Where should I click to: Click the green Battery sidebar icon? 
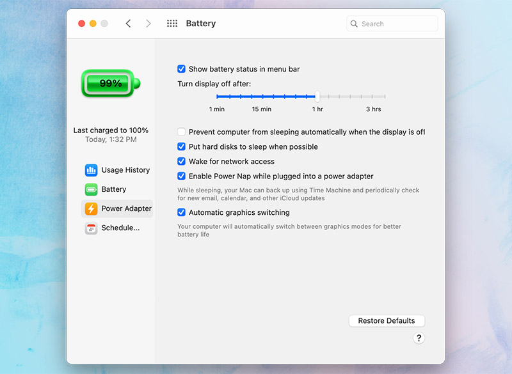(91, 189)
